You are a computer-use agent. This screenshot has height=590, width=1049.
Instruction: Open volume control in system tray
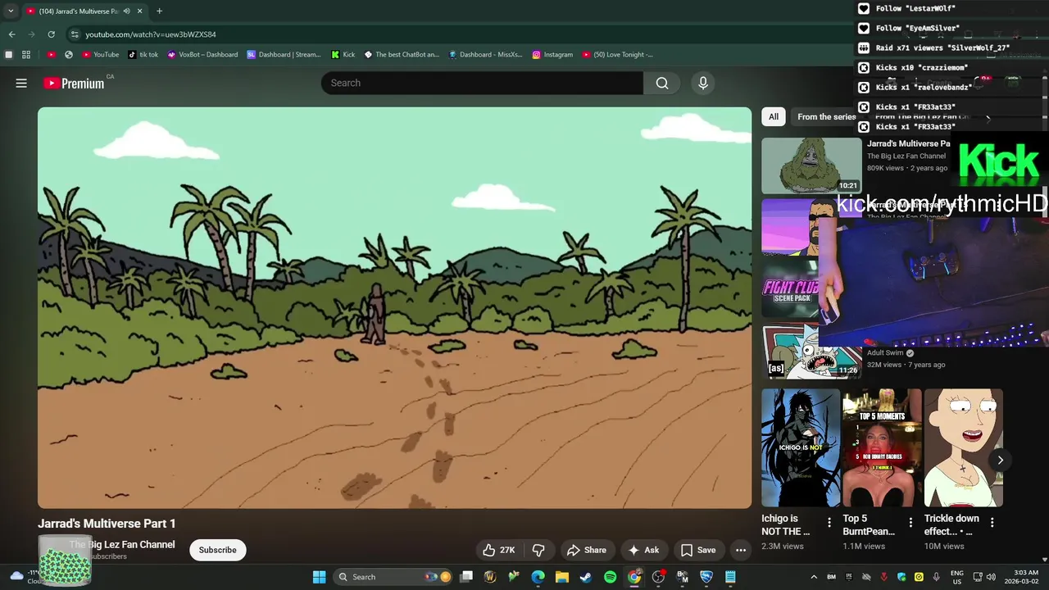tap(991, 577)
